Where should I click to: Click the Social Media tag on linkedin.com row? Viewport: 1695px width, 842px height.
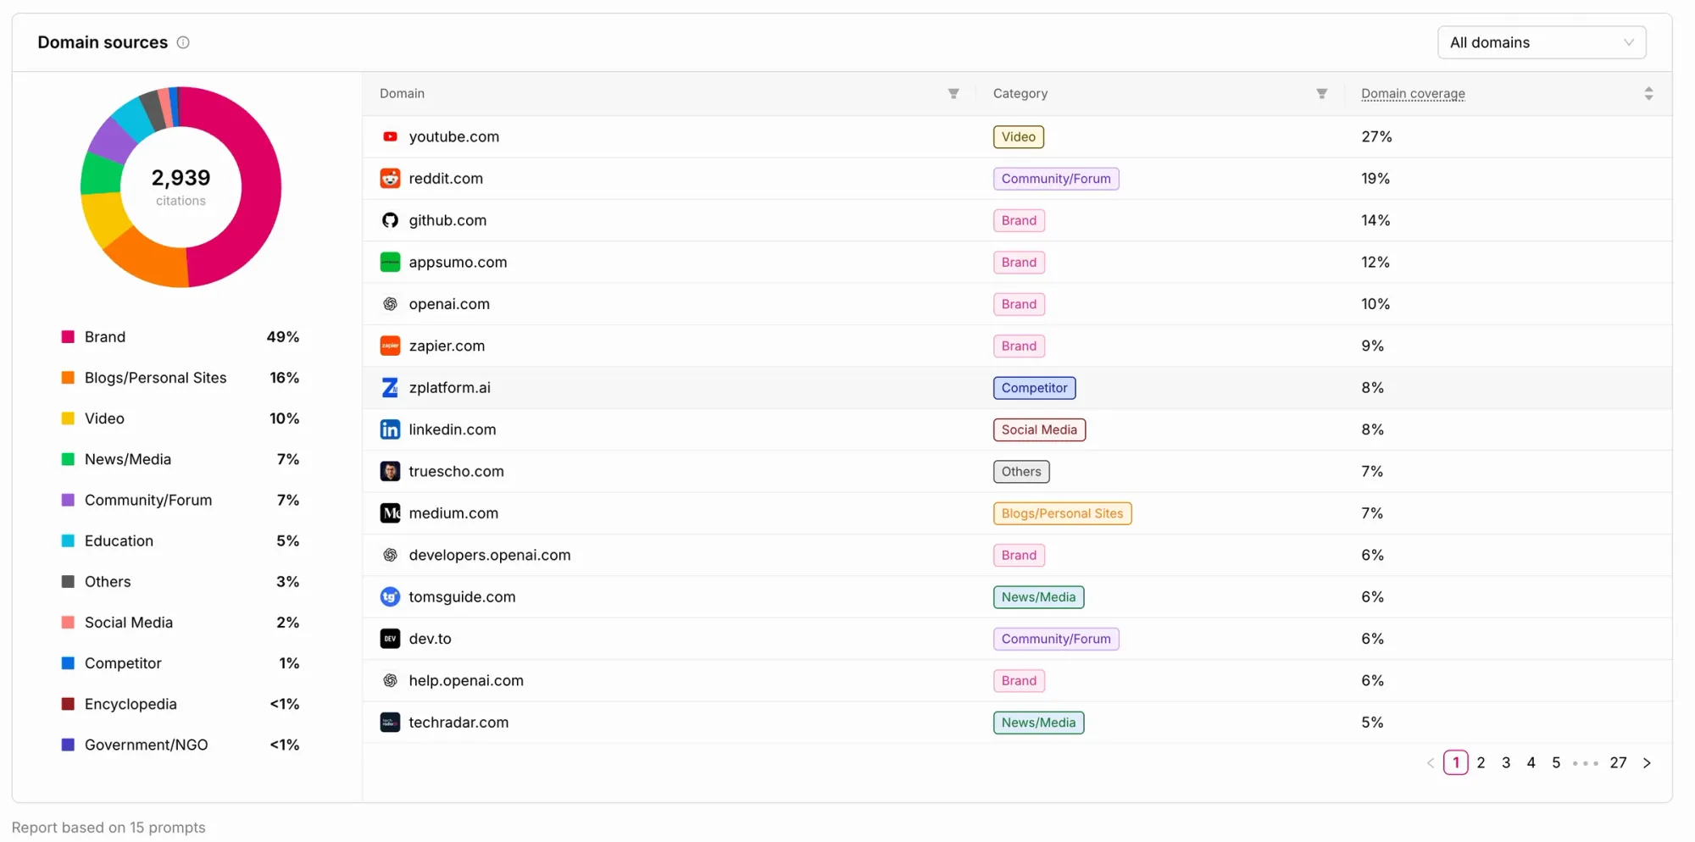pyautogui.click(x=1039, y=429)
